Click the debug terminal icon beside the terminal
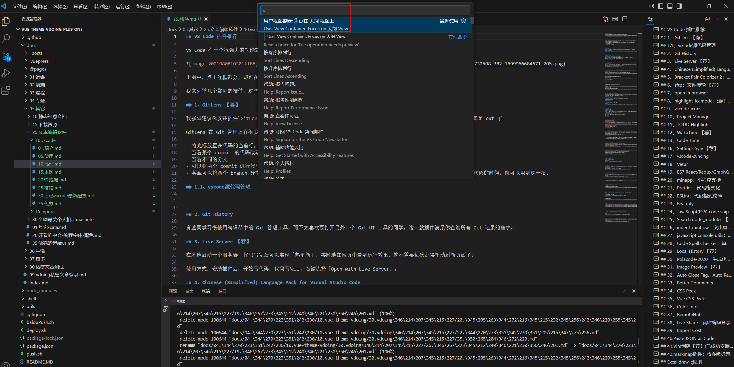Viewport: 734px width, 367px height. [x=166, y=309]
